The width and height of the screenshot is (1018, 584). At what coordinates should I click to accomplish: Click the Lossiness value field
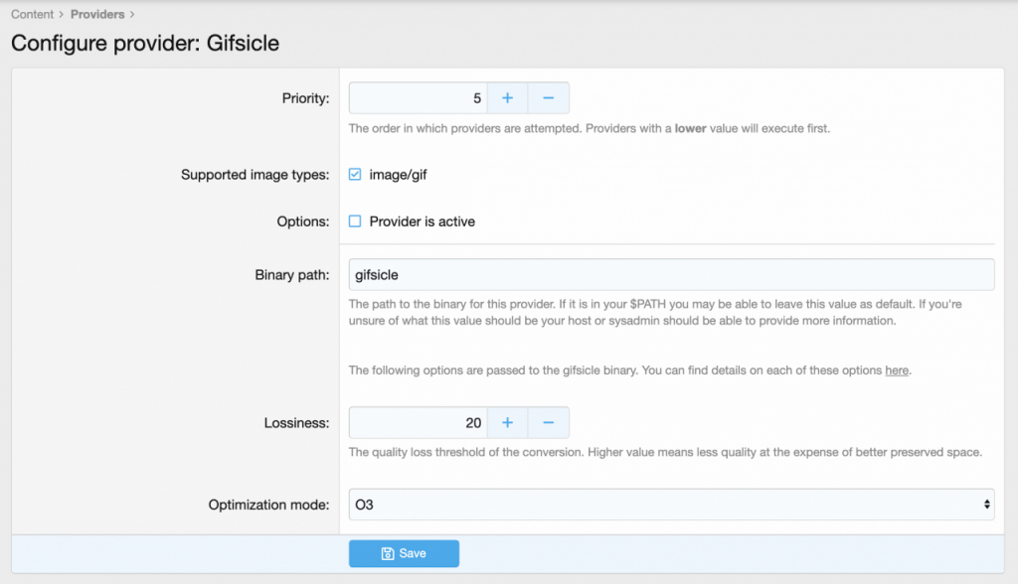pyautogui.click(x=419, y=423)
